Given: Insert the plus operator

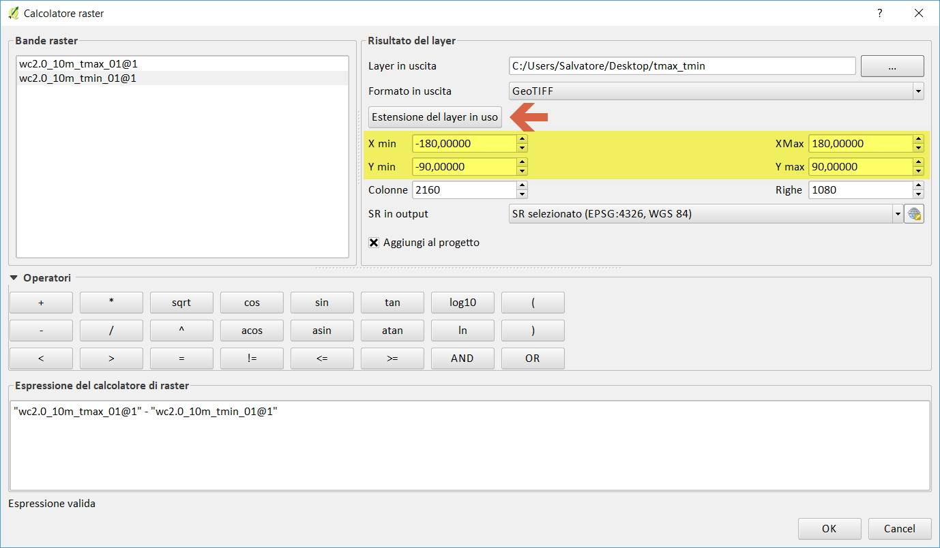Looking at the screenshot, I should pos(41,303).
